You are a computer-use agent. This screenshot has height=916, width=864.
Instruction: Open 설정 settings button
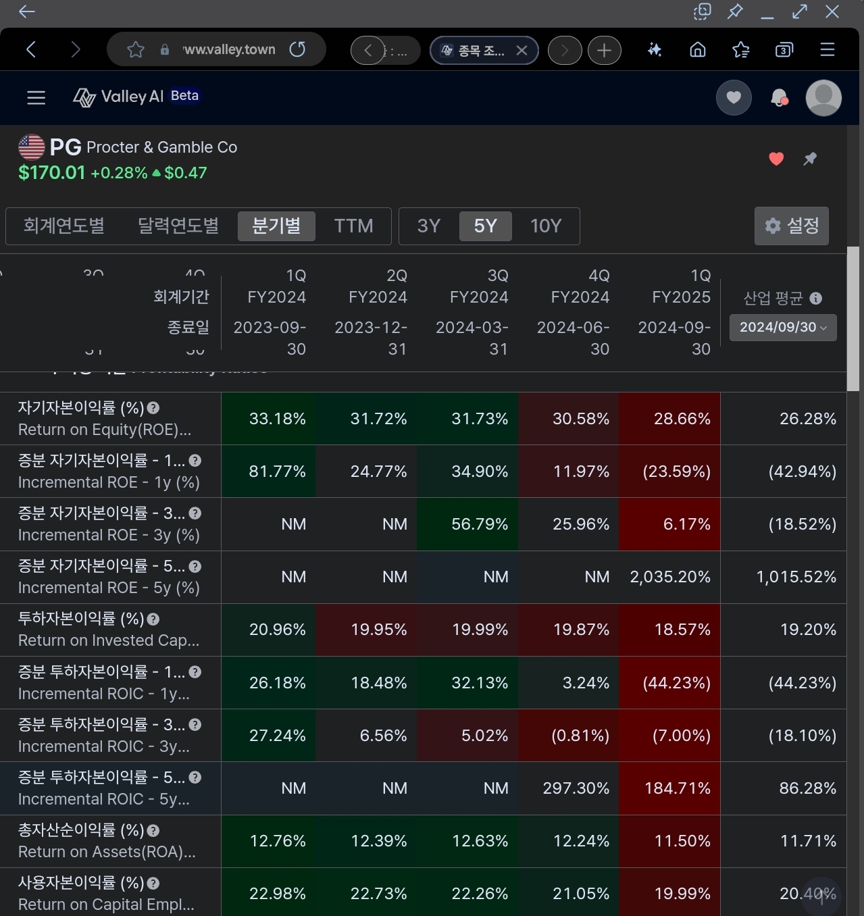click(792, 226)
